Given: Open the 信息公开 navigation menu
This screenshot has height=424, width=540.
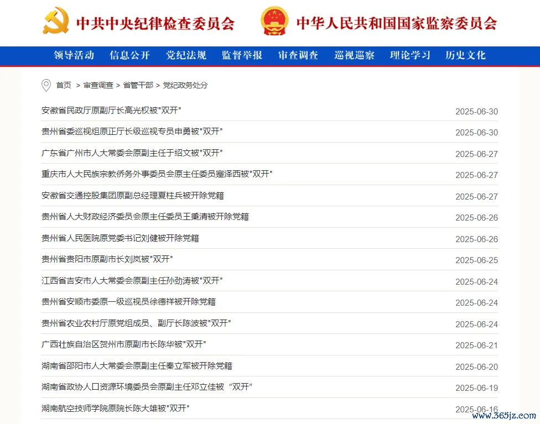Looking at the screenshot, I should (130, 55).
